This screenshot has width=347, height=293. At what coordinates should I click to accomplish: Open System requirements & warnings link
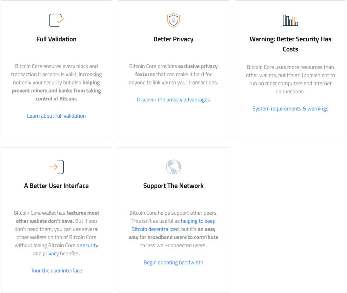pos(290,109)
